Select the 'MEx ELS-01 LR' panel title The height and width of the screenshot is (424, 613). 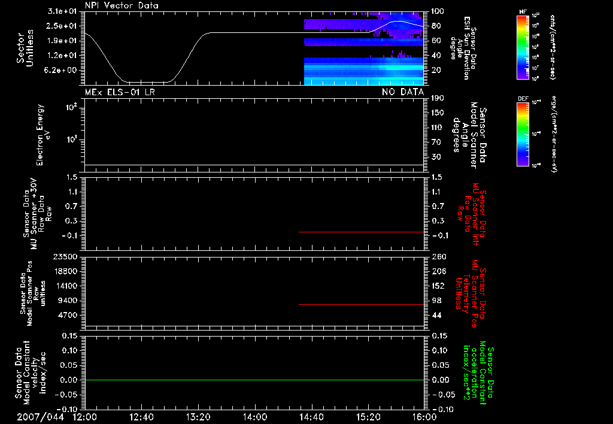pos(120,92)
